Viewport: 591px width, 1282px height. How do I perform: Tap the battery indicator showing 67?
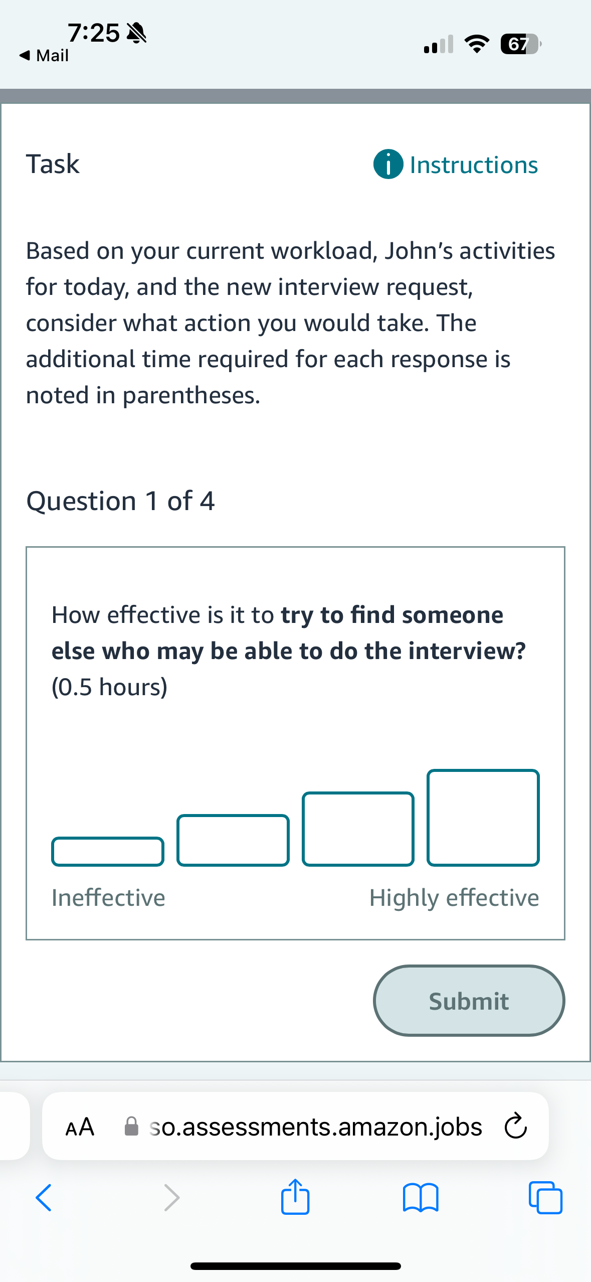point(519,44)
